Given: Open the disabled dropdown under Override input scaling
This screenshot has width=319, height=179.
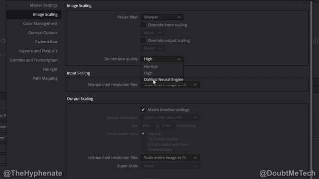Looking at the screenshot, I should [153, 33].
